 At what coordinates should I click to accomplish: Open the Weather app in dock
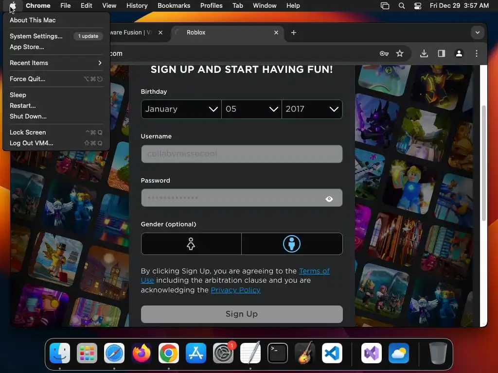click(399, 353)
